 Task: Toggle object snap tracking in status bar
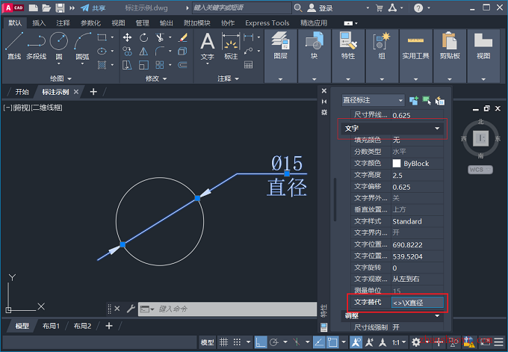point(319,342)
